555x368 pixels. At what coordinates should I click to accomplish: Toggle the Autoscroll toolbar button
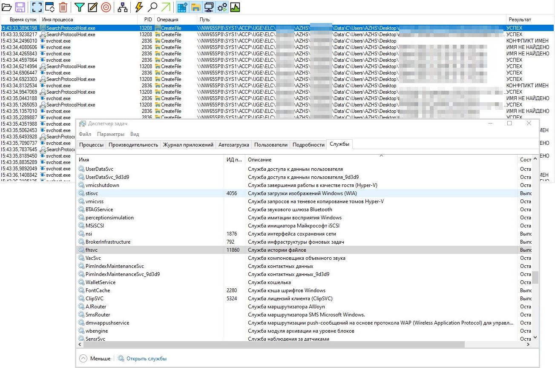point(49,7)
